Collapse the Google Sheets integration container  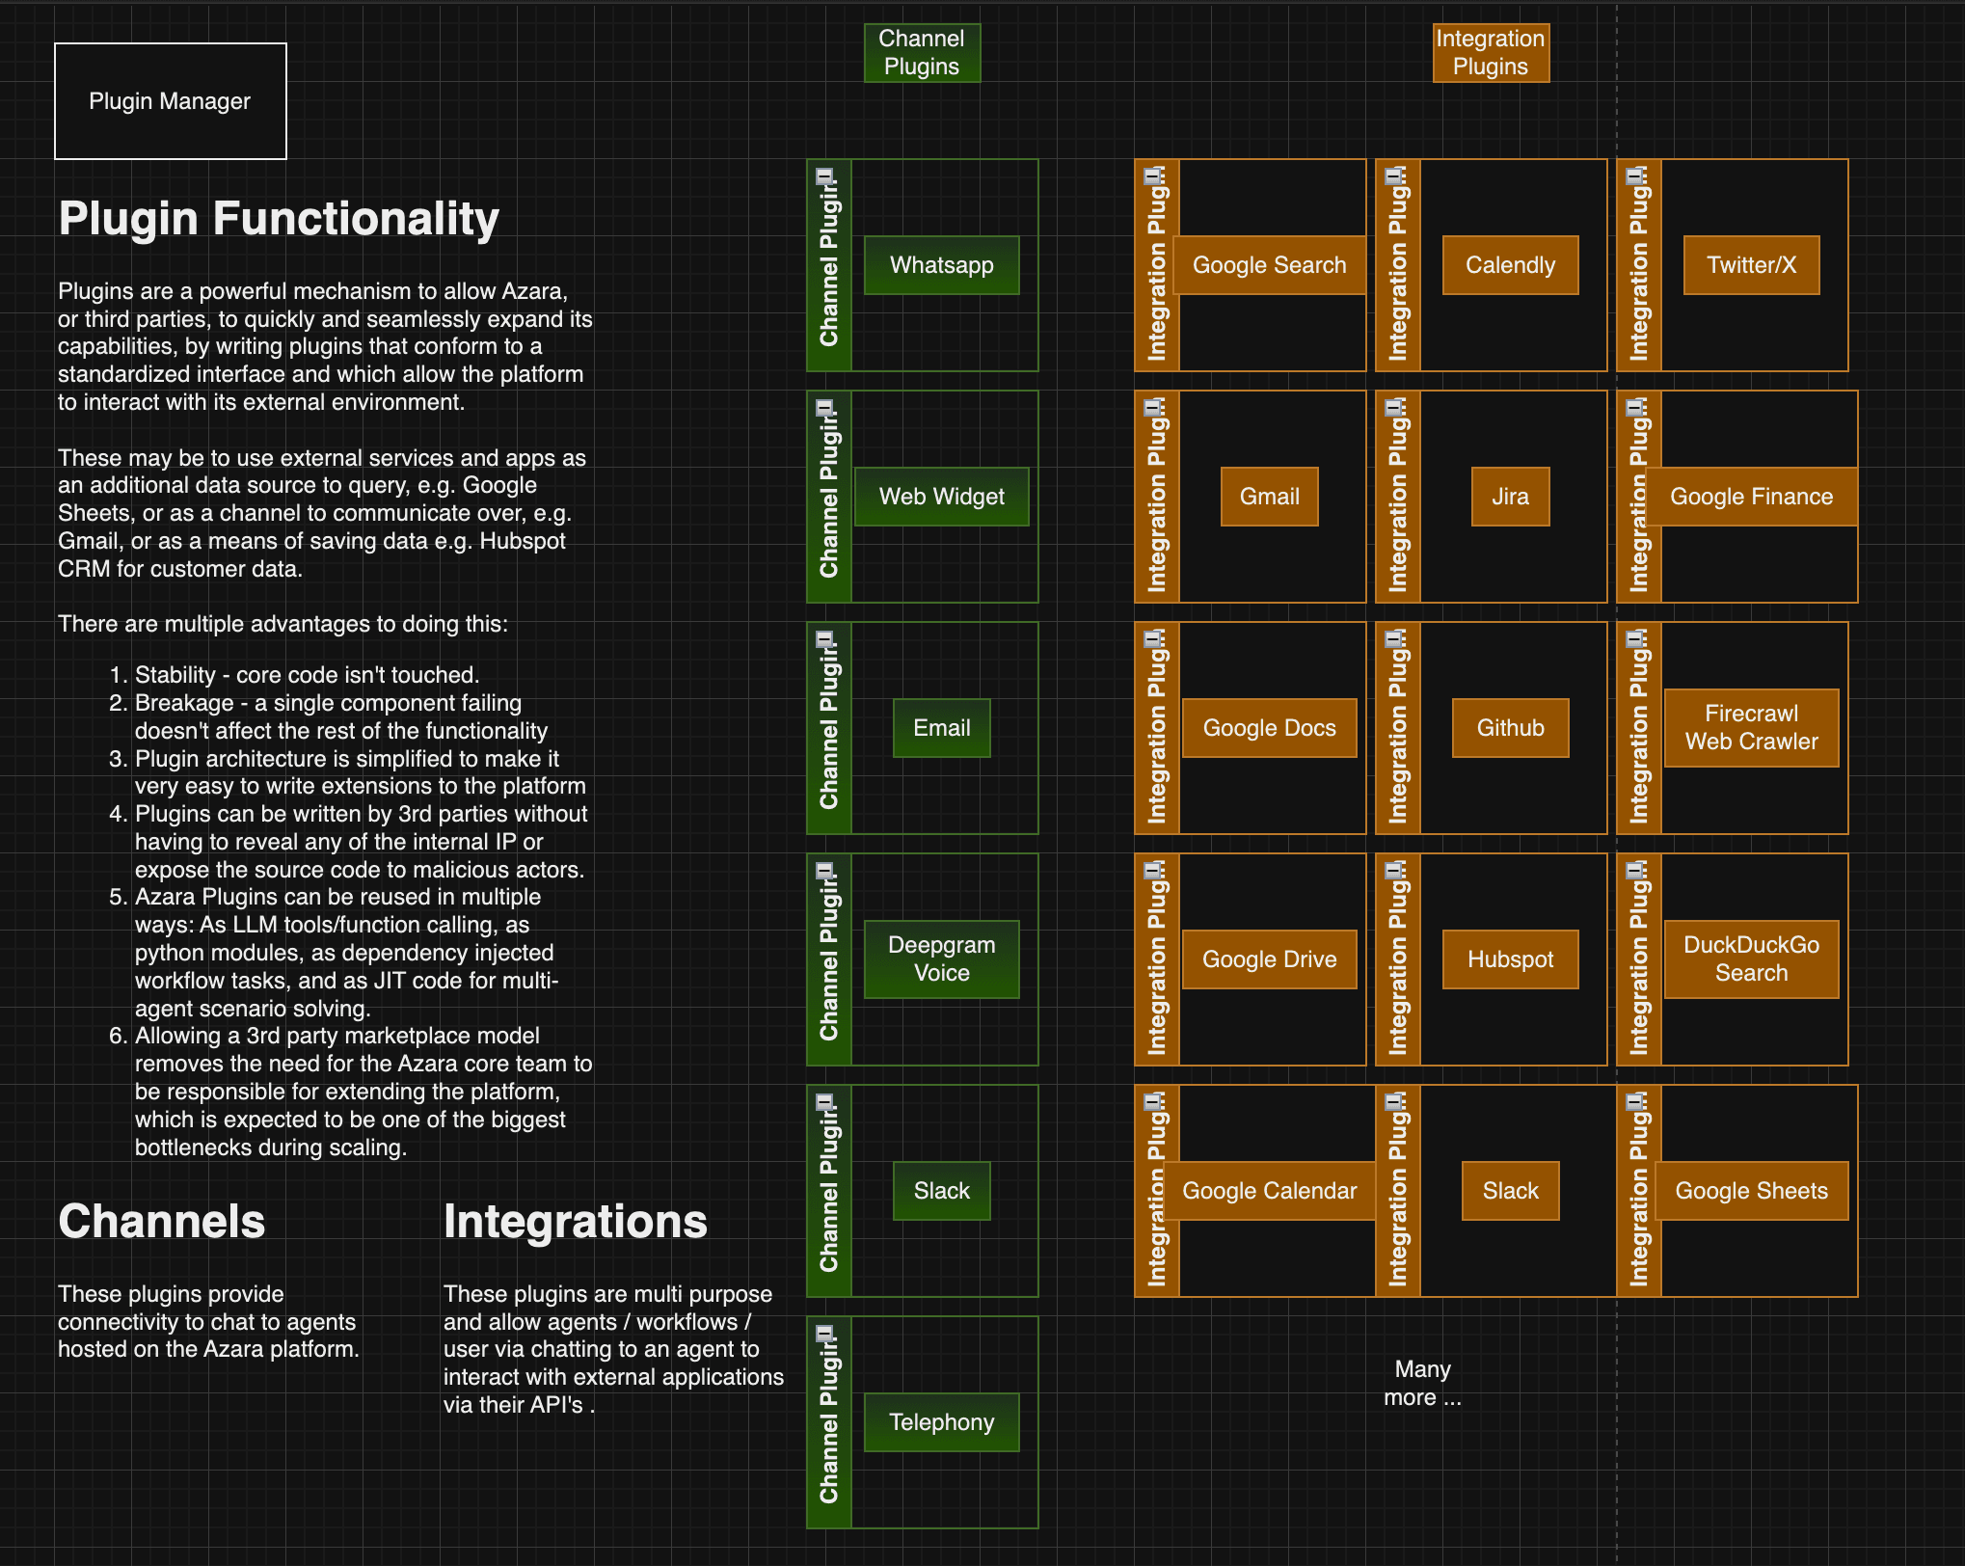click(1634, 1102)
